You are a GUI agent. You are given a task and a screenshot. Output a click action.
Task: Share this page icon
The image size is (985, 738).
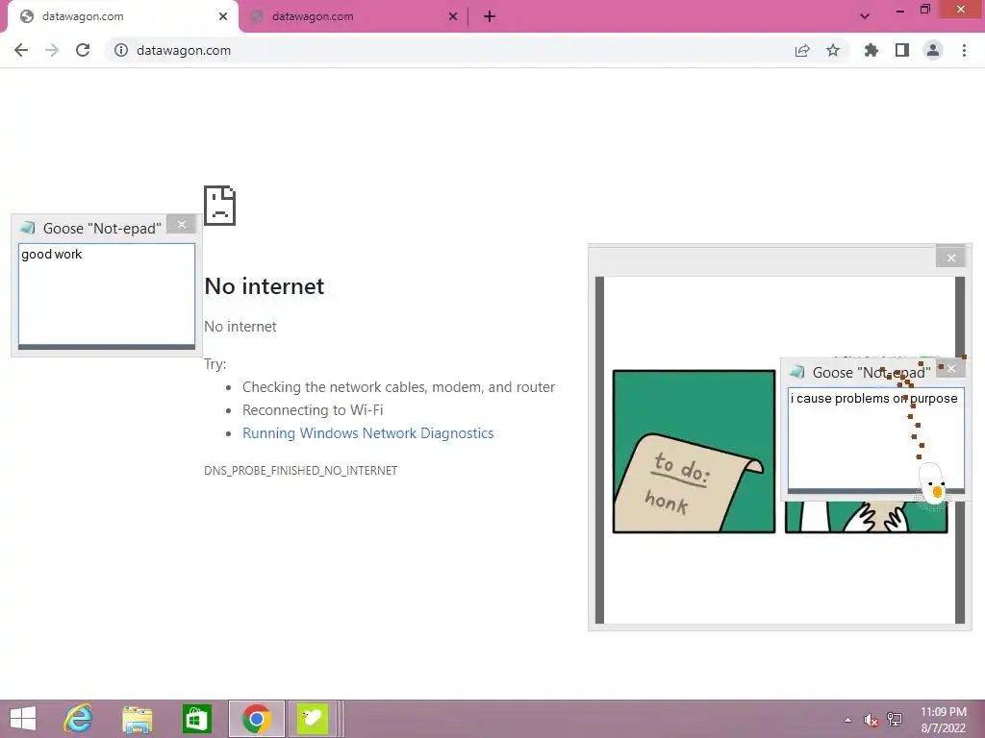click(802, 50)
